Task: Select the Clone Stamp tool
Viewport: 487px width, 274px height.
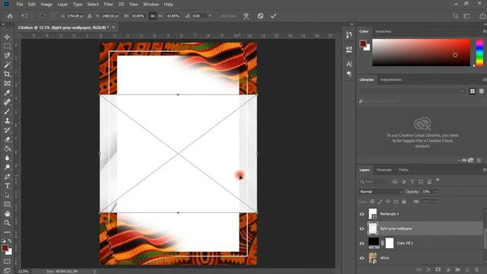Action: tap(7, 121)
